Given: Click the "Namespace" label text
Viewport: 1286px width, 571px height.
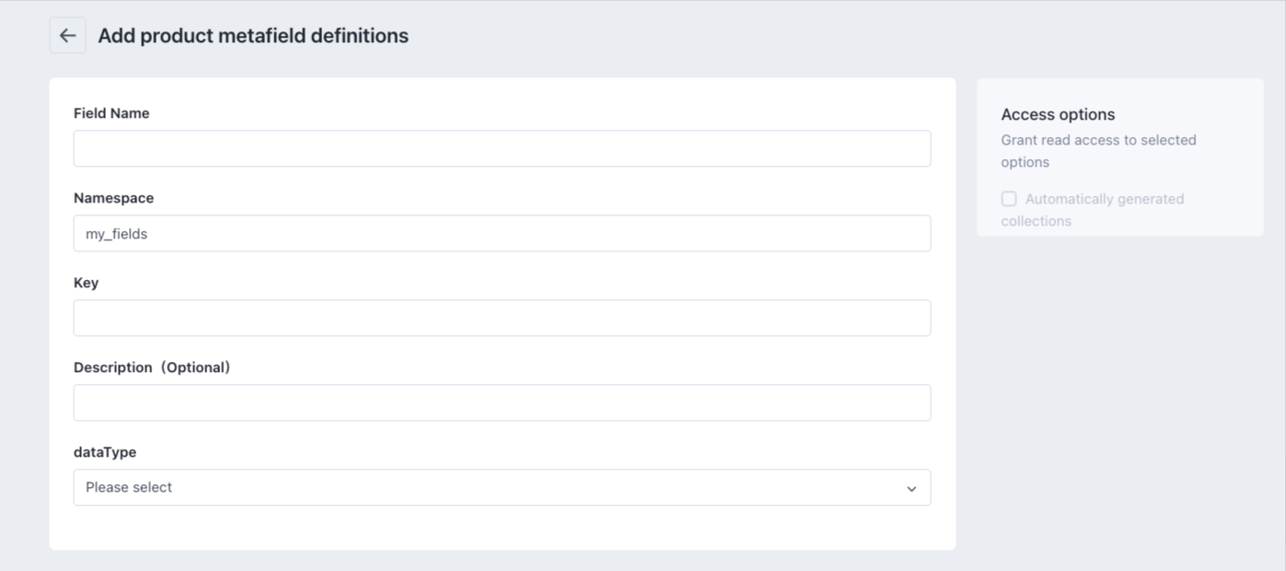Looking at the screenshot, I should coord(114,198).
